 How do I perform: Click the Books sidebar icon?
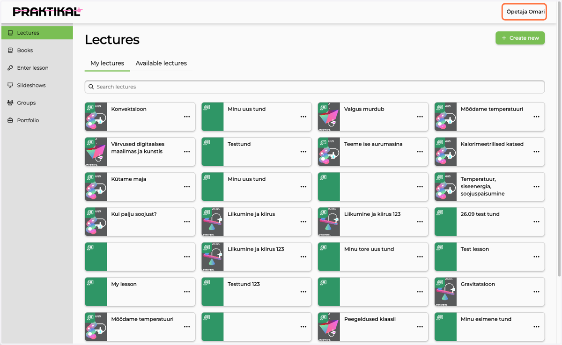pos(10,50)
